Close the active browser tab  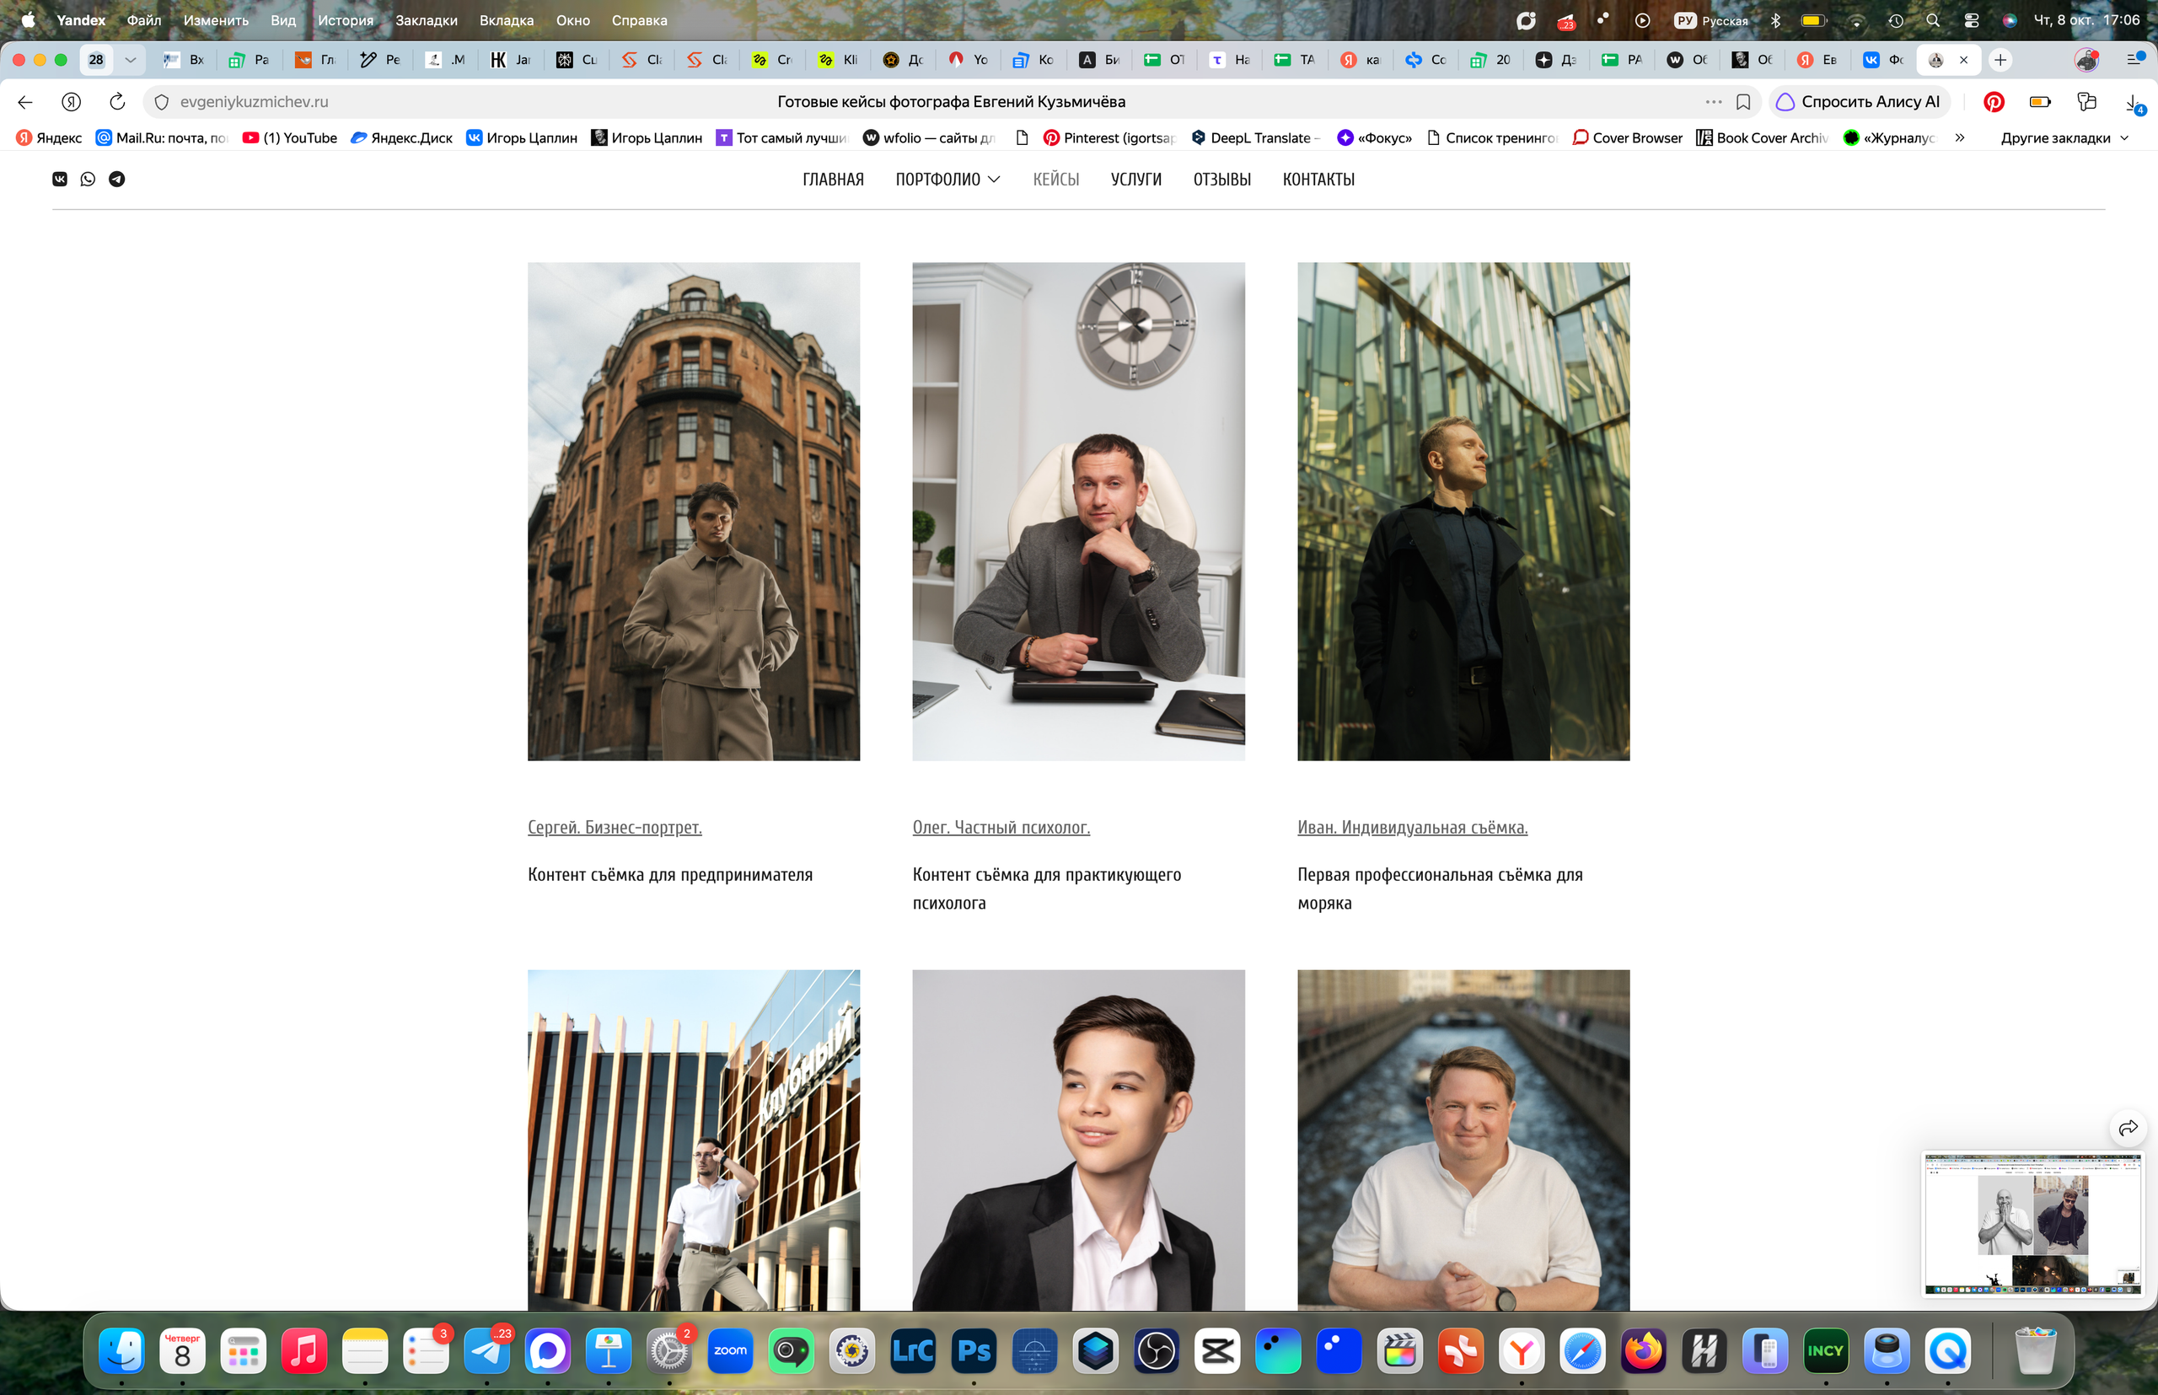click(1963, 60)
